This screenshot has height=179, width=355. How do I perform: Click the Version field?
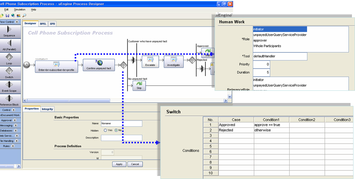107,152
